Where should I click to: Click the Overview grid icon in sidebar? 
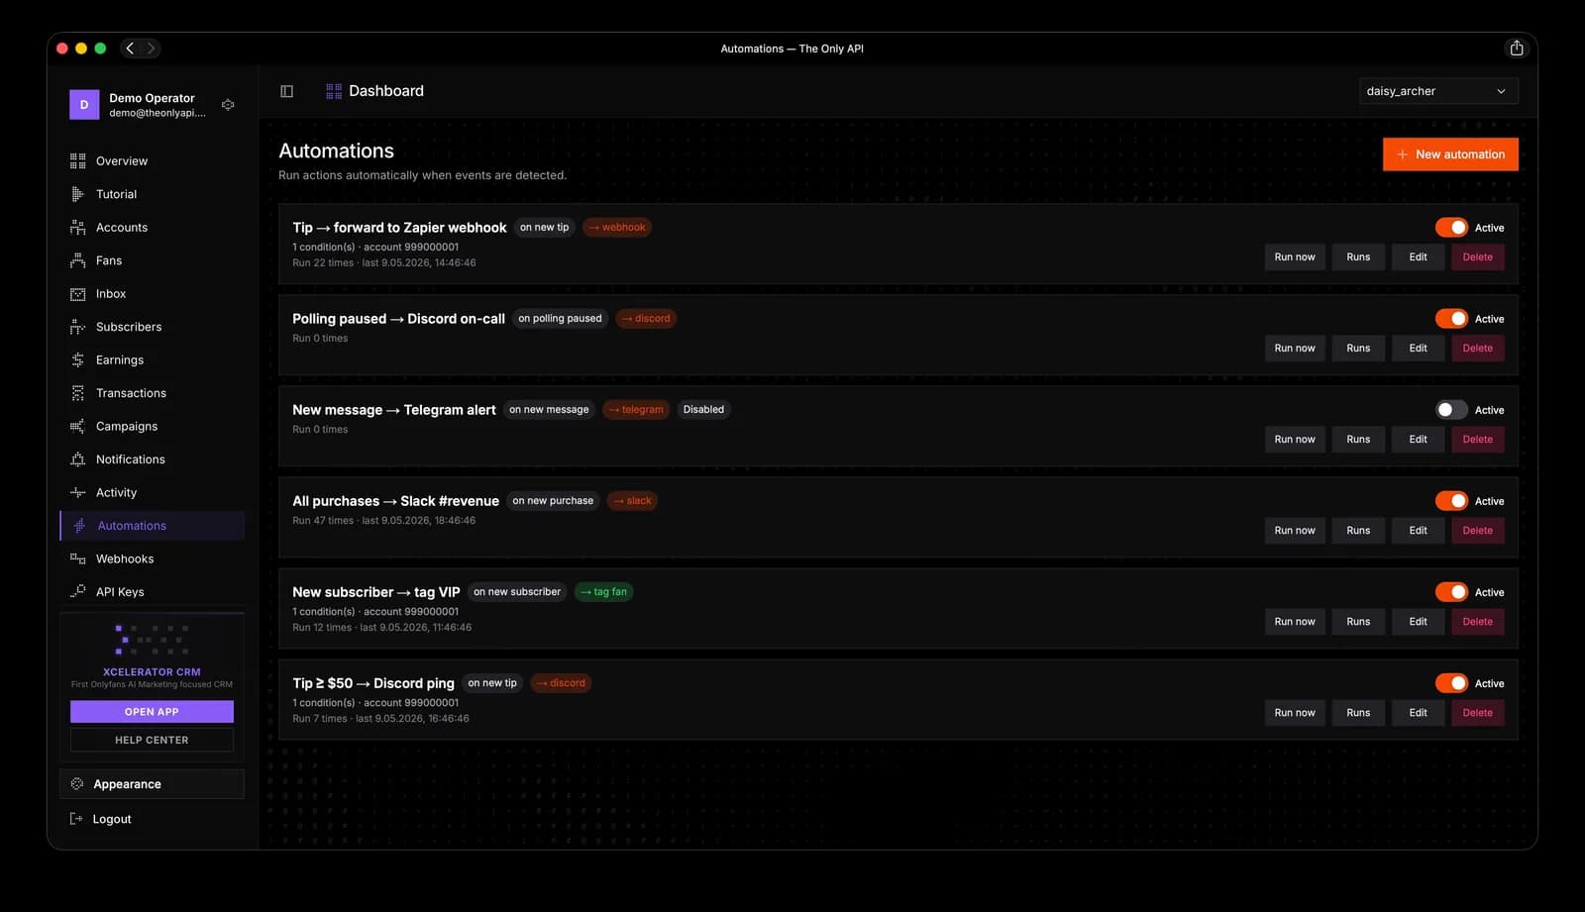point(77,161)
